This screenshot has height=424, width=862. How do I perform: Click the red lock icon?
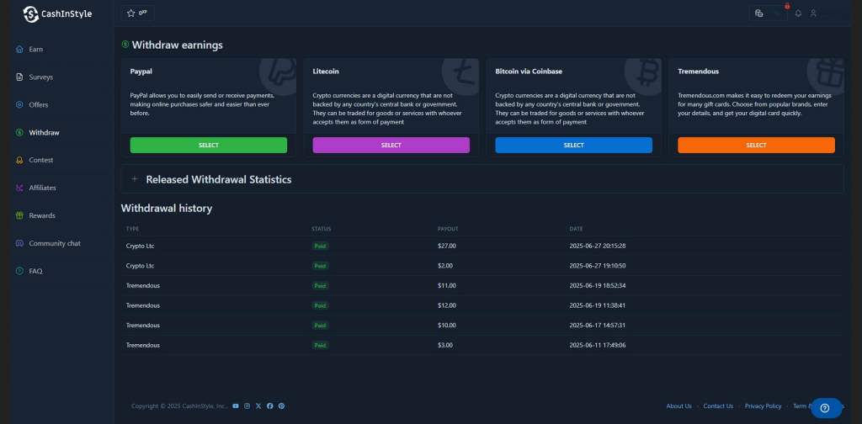[787, 6]
